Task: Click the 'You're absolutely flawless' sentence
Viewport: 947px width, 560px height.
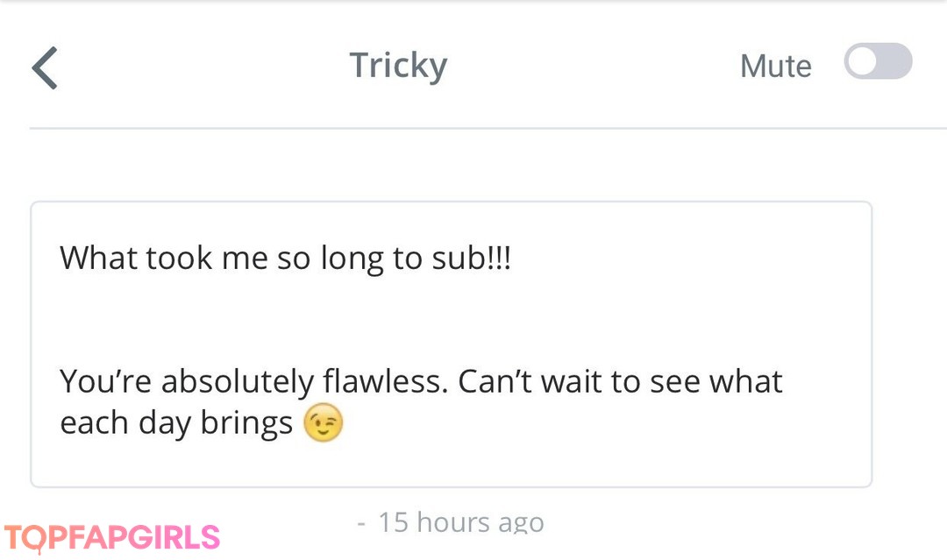Action: click(254, 382)
